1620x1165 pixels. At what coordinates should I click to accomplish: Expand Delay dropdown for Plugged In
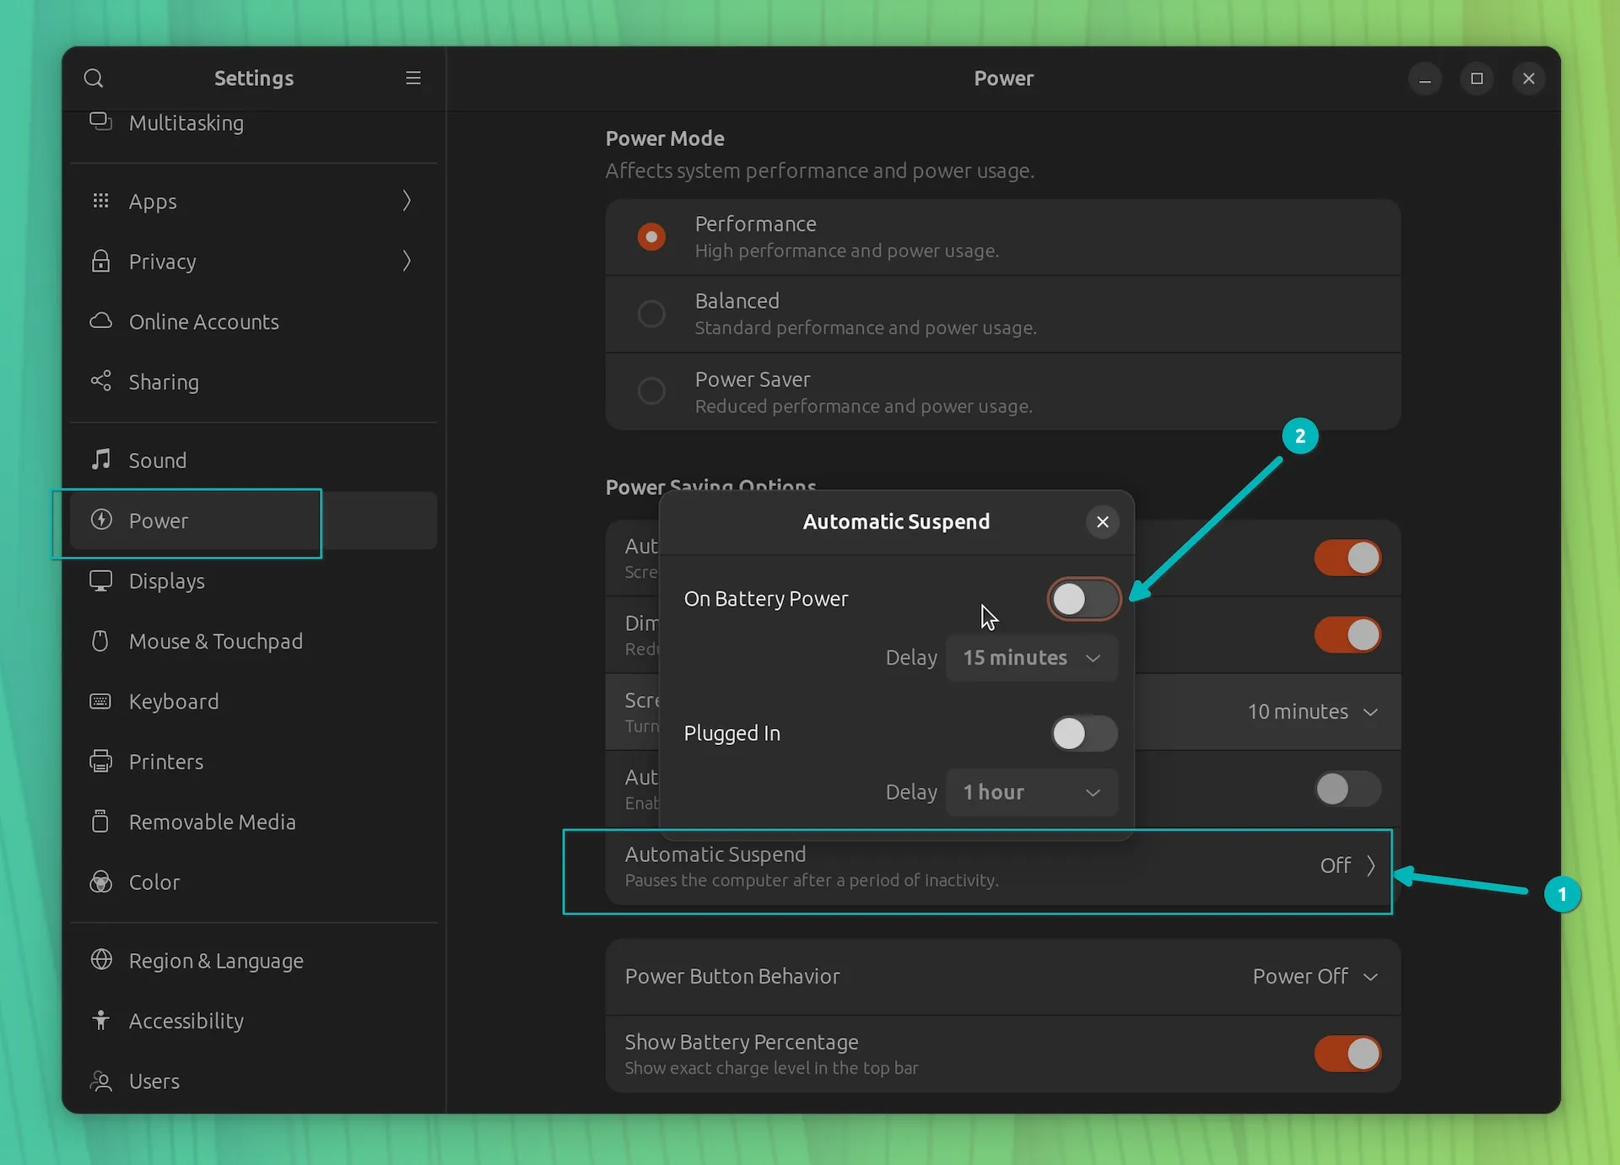pyautogui.click(x=1031, y=791)
